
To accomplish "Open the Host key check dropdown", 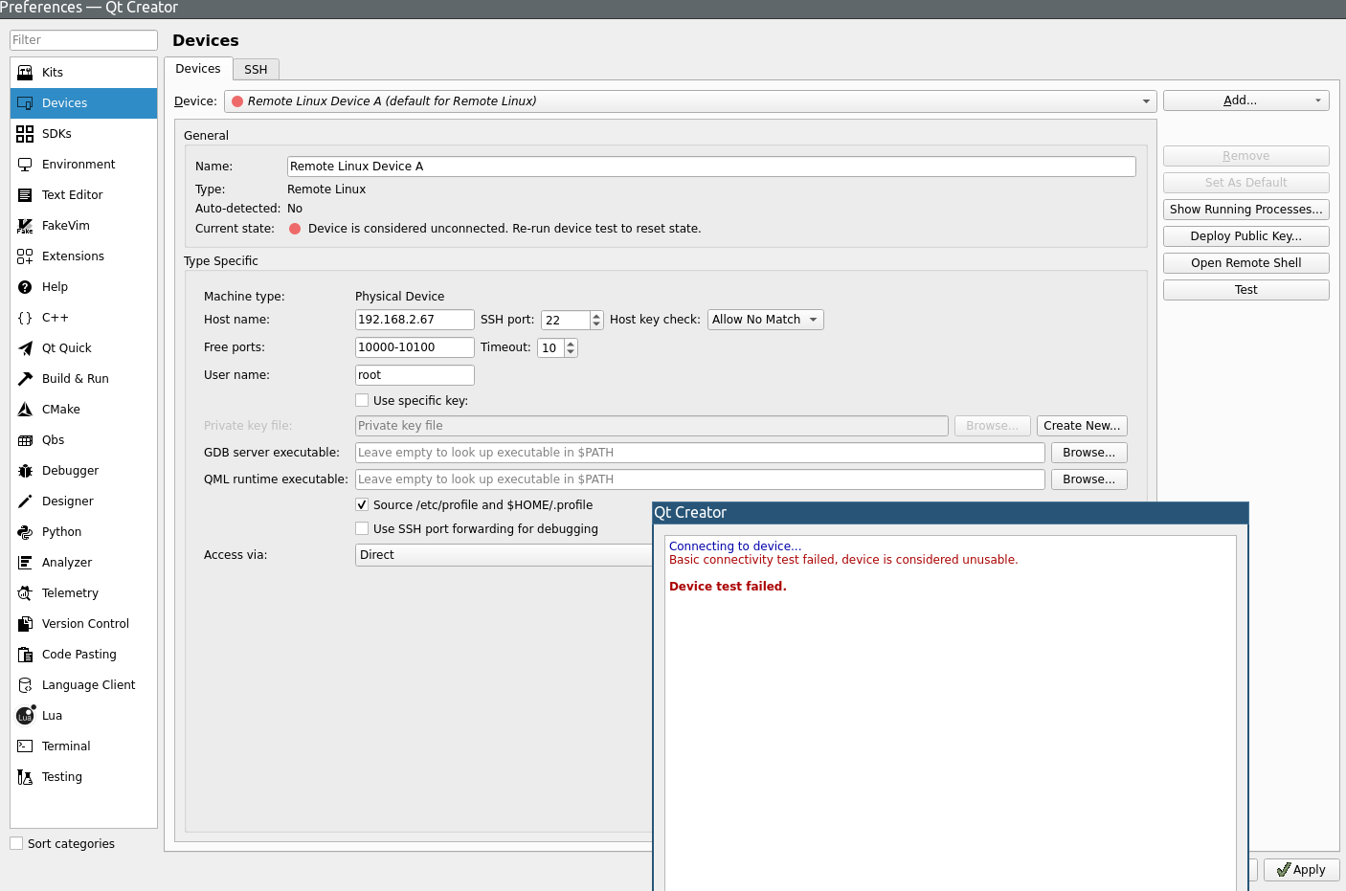I will point(765,320).
